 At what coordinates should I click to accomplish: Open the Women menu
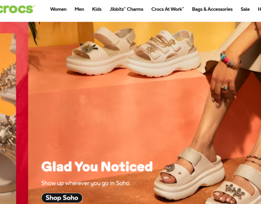(58, 9)
